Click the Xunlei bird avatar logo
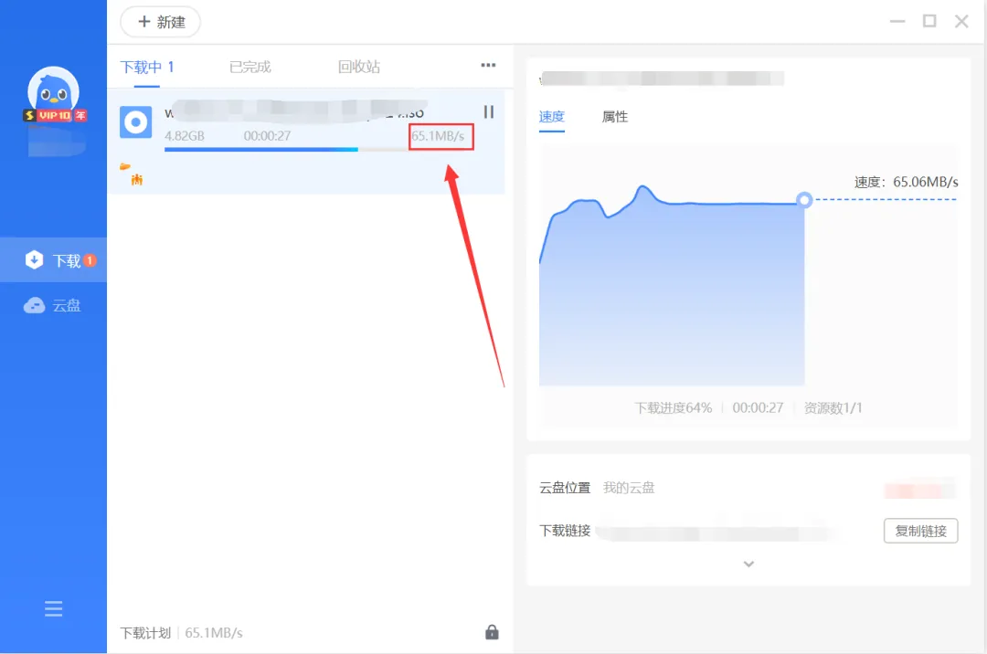 [x=53, y=91]
